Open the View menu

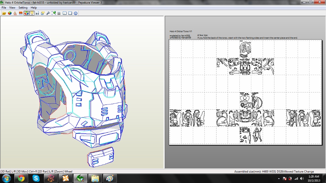pyautogui.click(x=12, y=8)
